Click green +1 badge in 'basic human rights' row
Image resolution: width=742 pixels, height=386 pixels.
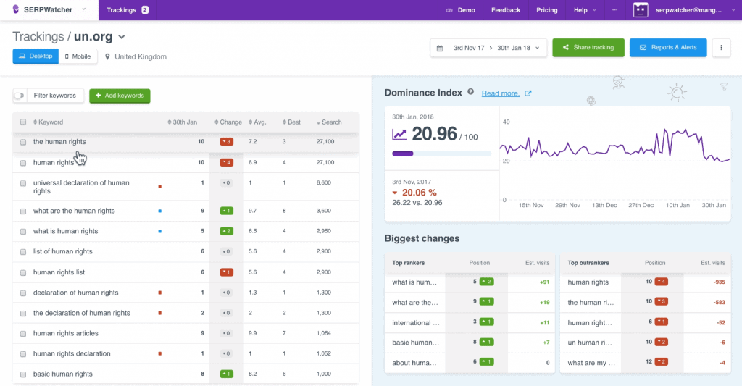227,374
